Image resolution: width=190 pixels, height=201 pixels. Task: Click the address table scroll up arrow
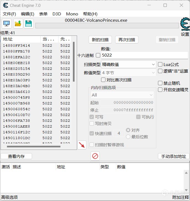[x=186, y=173]
